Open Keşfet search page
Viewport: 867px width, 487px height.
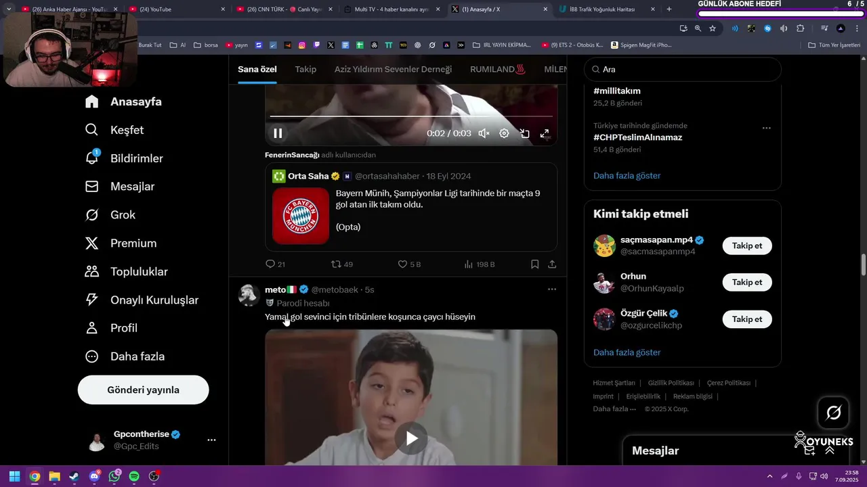click(114, 130)
